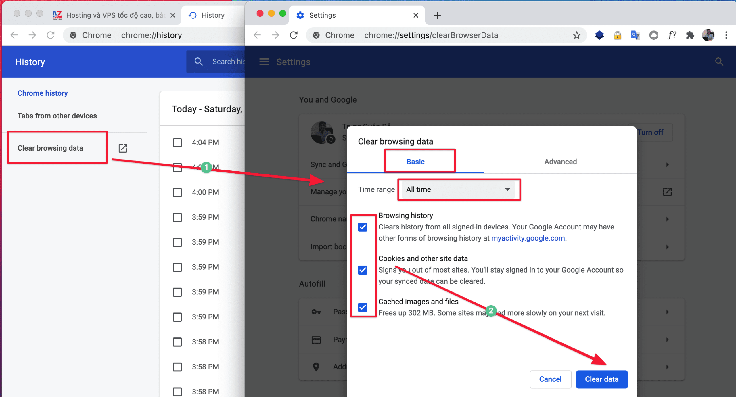Image resolution: width=736 pixels, height=397 pixels.
Task: Expand the Payment methods row arrow
Action: click(x=667, y=340)
